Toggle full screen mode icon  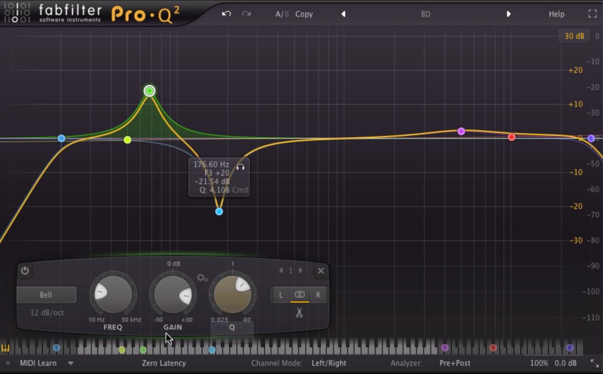[592, 14]
